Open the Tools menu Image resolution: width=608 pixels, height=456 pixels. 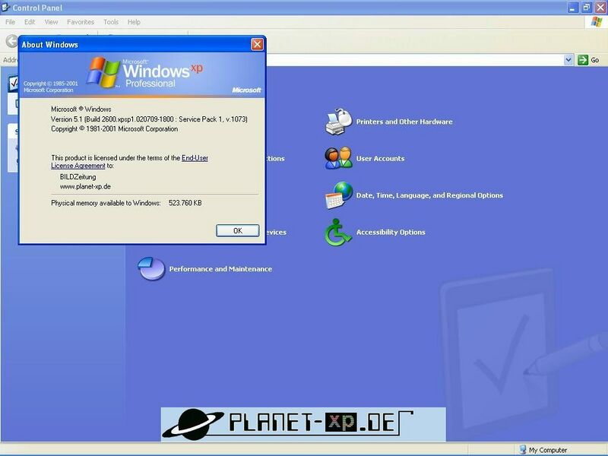110,22
